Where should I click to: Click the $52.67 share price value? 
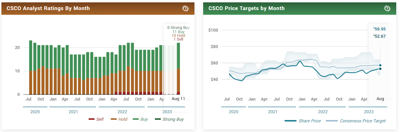pyautogui.click(x=379, y=36)
